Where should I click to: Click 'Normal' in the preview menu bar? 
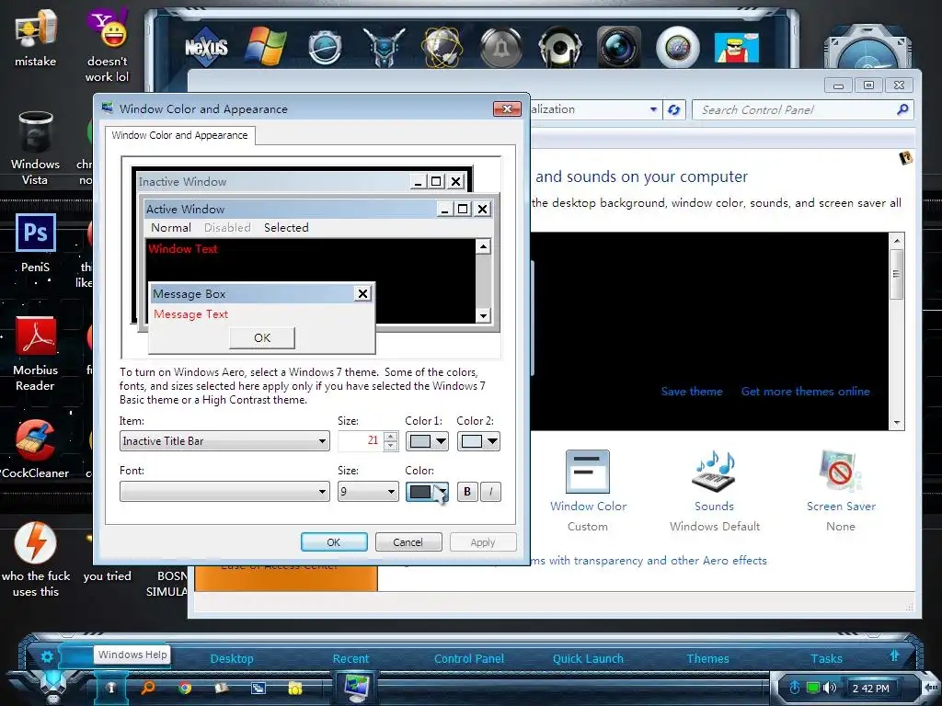click(171, 228)
